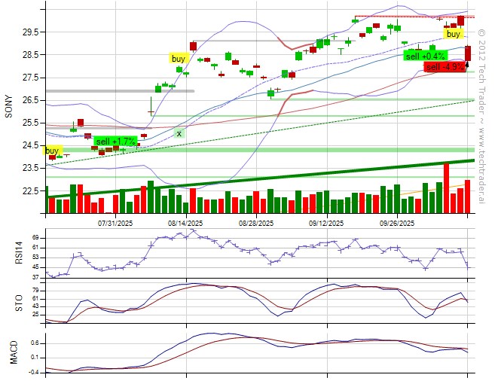Select the buy label at top right
Image resolution: width=495 pixels, height=387 pixels.
tap(453, 34)
